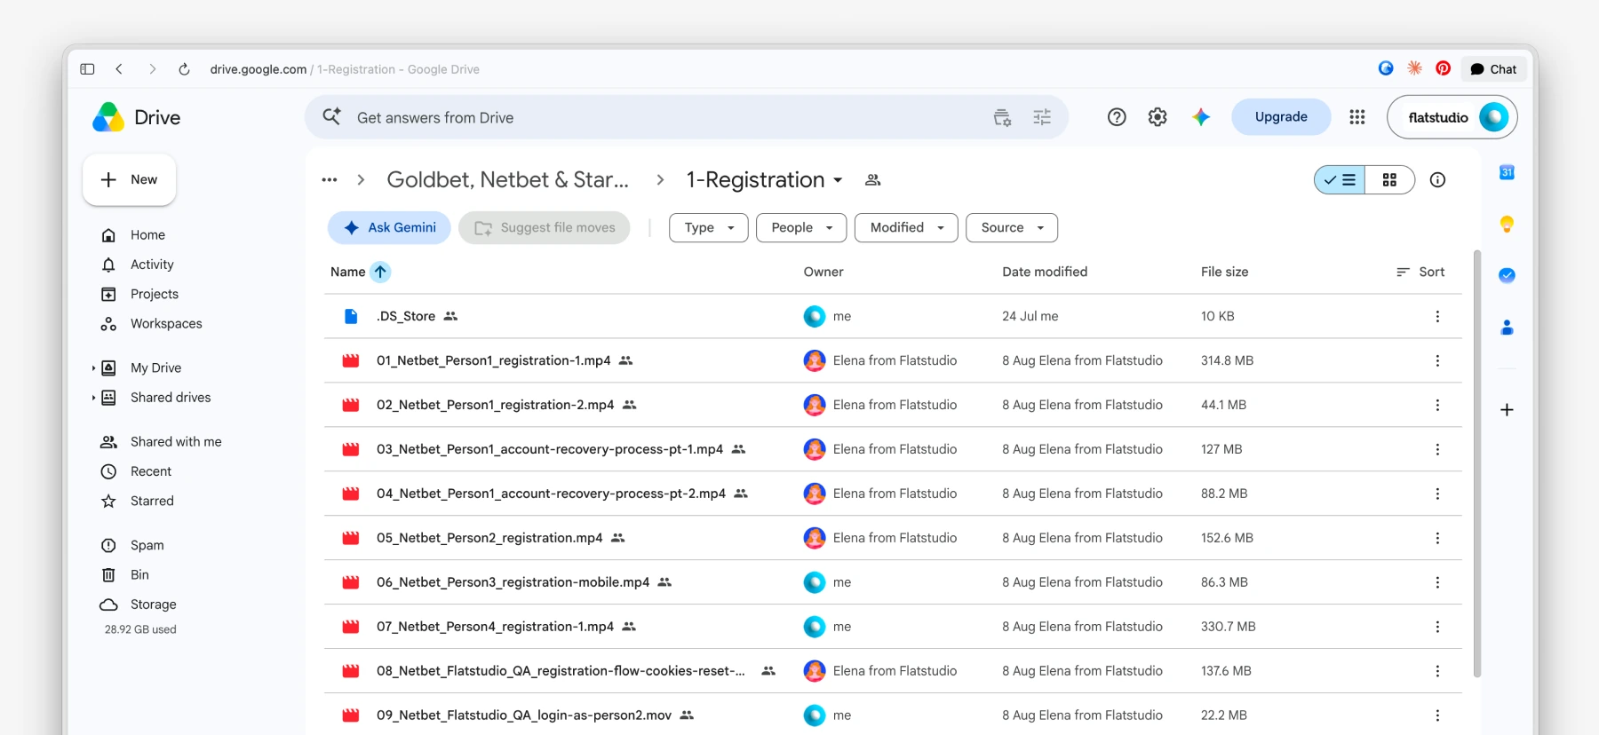The height and width of the screenshot is (735, 1599).
Task: Get add-ons with the plus icon
Action: (1507, 410)
